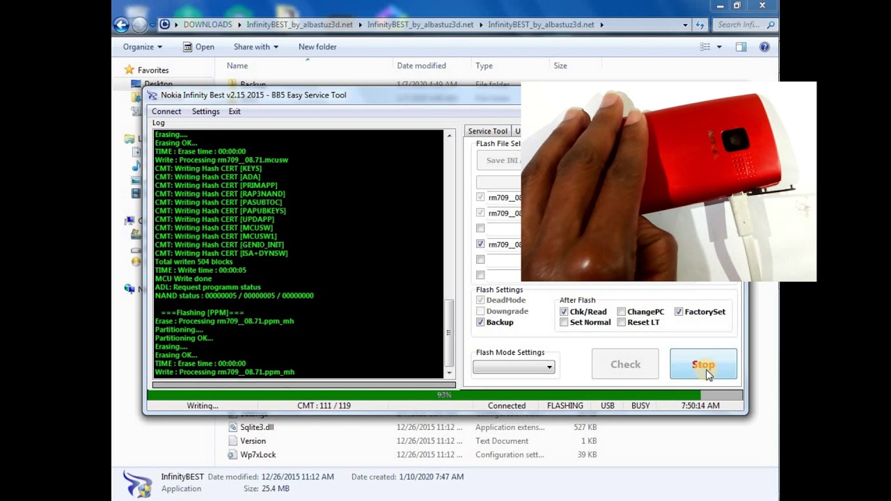
Task: Click the search magnifier icon in Explorer
Action: 771,24
